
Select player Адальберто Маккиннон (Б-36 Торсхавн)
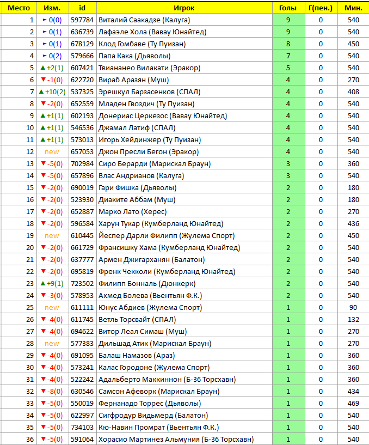click(167, 380)
